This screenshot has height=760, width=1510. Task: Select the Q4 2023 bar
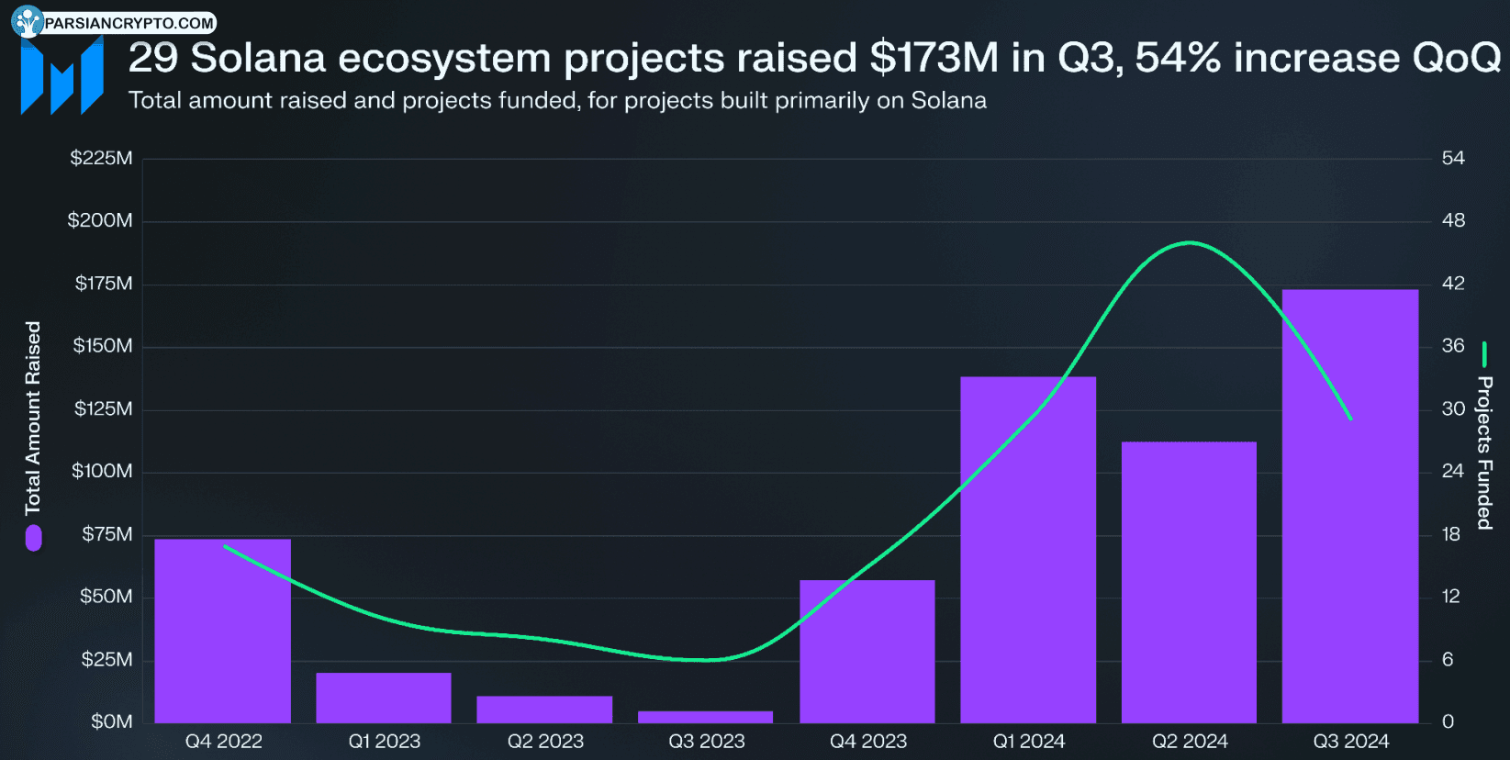867,651
